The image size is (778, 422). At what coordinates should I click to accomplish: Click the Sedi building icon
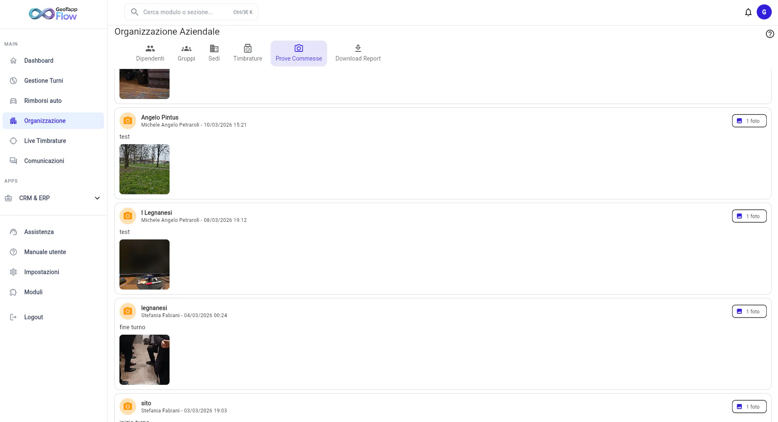point(214,48)
